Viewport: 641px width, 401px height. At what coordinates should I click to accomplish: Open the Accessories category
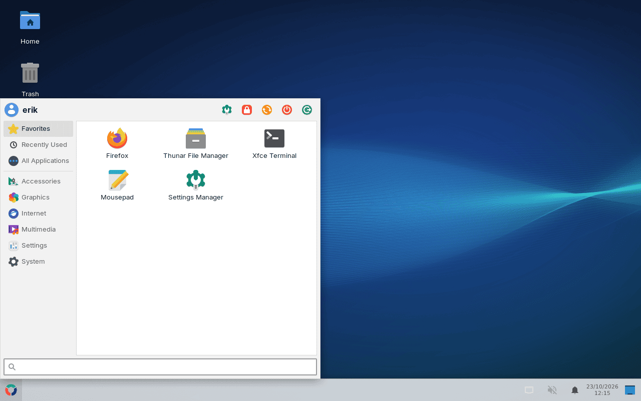38,181
